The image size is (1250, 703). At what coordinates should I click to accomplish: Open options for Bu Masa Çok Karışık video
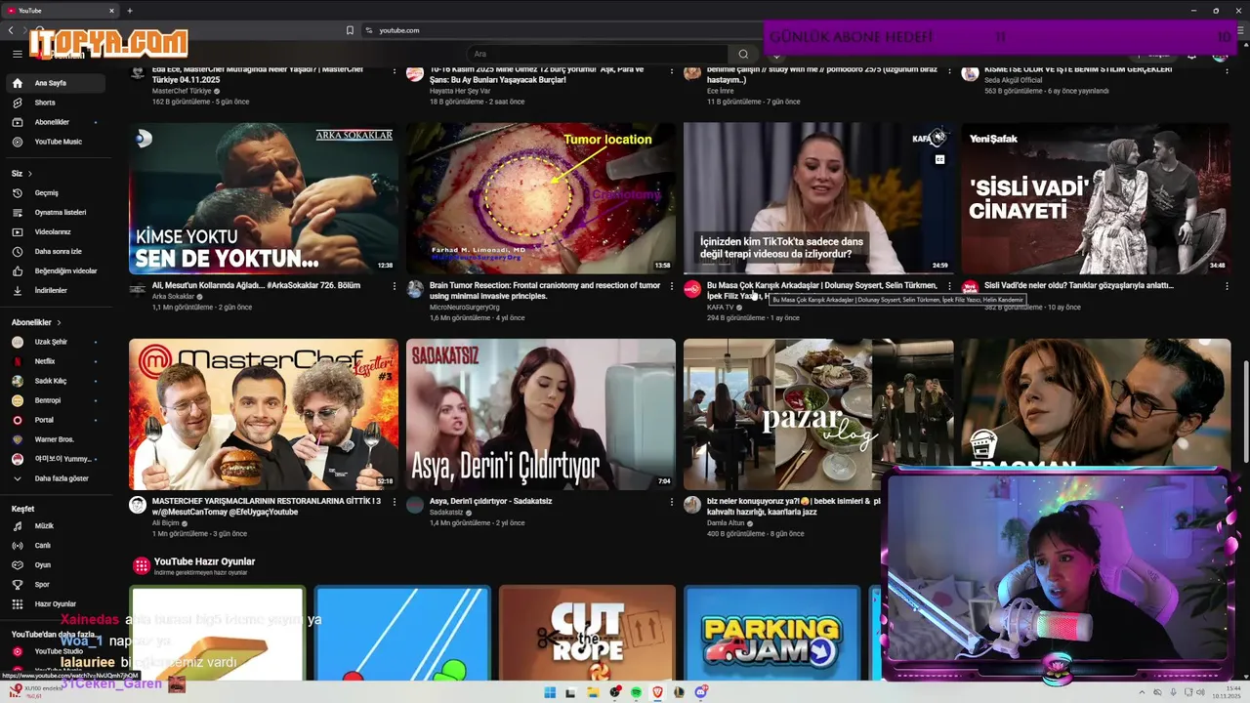tap(949, 286)
